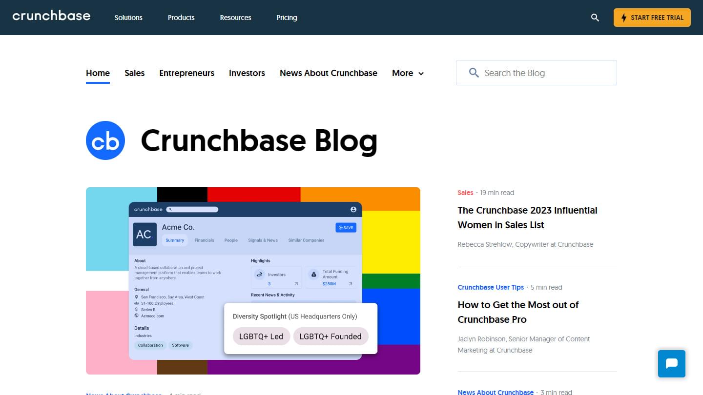Open Influential Women in Sales List article
The width and height of the screenshot is (703, 395).
pos(527,217)
